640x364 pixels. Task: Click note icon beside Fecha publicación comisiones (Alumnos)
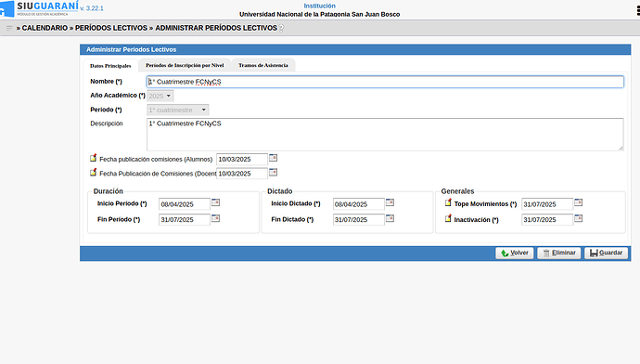click(x=94, y=158)
